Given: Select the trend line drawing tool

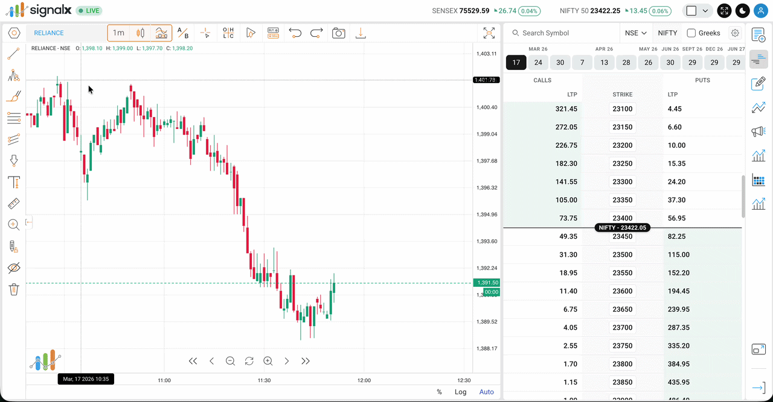Looking at the screenshot, I should pos(13,54).
